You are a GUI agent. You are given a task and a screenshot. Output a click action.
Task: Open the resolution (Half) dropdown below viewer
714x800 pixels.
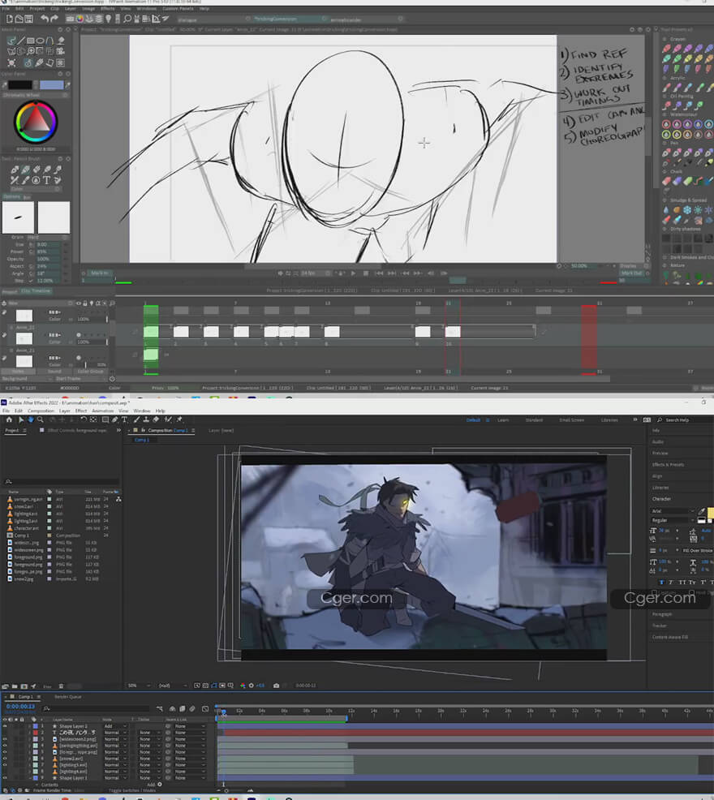click(x=171, y=686)
